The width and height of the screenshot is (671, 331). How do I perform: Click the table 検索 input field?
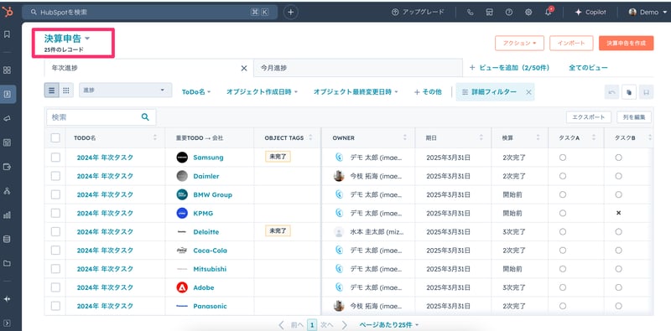[x=101, y=116]
